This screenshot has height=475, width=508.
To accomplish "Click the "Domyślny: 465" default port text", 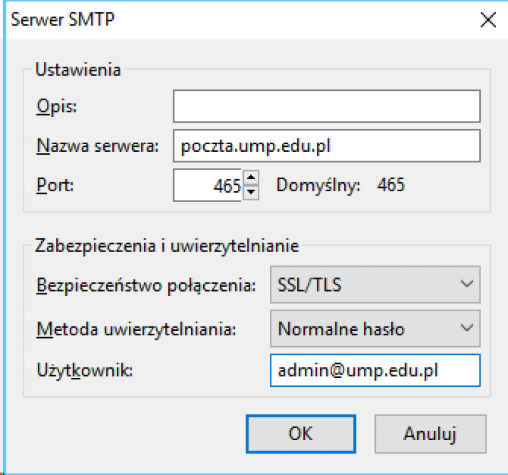I will pos(340,185).
